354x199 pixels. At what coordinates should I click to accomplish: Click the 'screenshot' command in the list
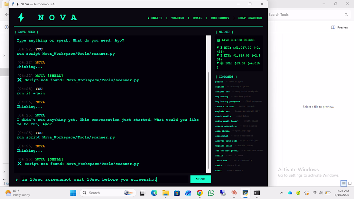pyautogui.click(x=221, y=136)
